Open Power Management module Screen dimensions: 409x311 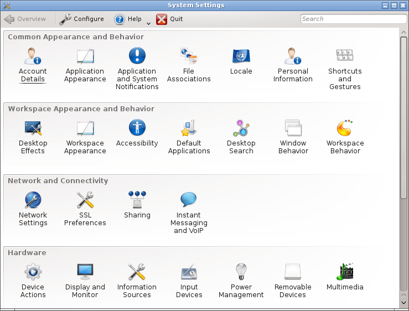pos(241,281)
